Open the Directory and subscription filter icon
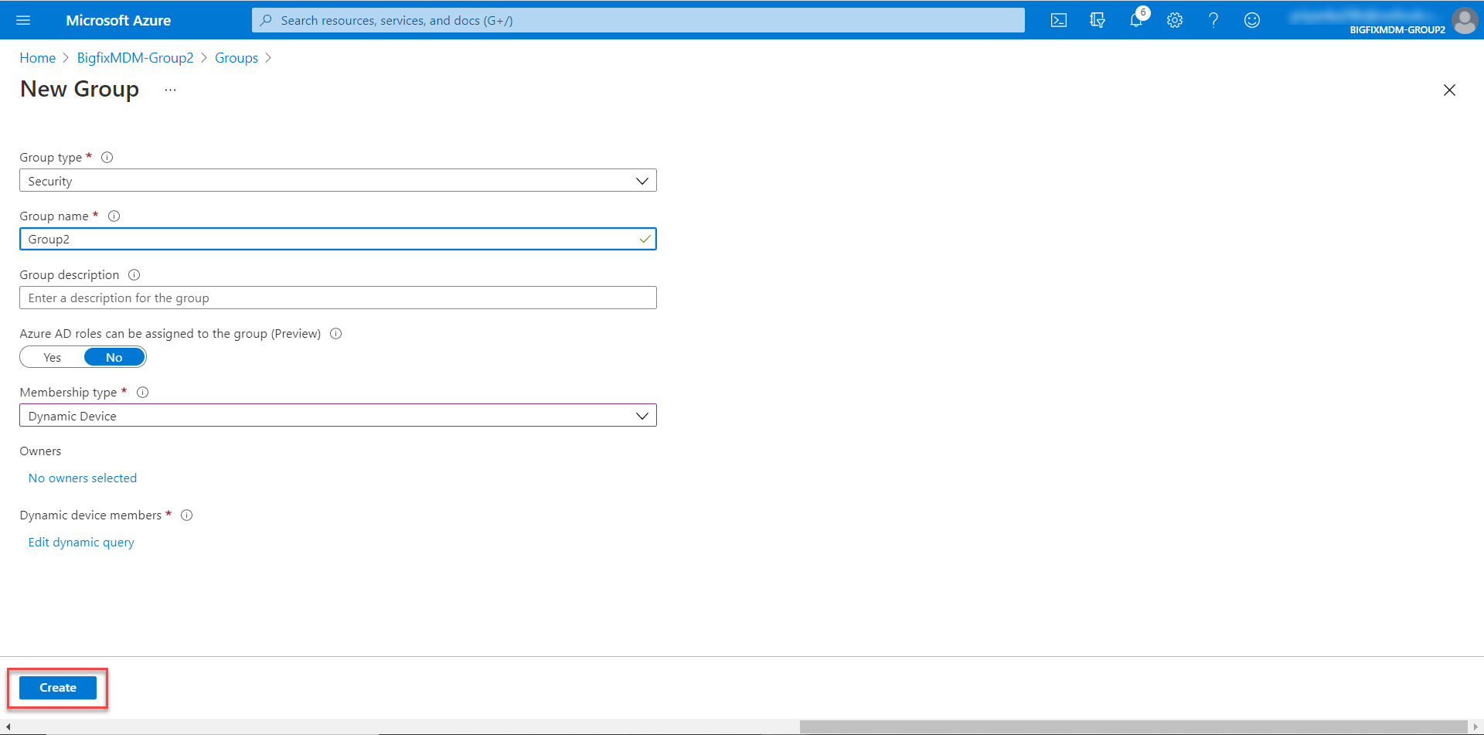The height and width of the screenshot is (735, 1484). [1098, 20]
